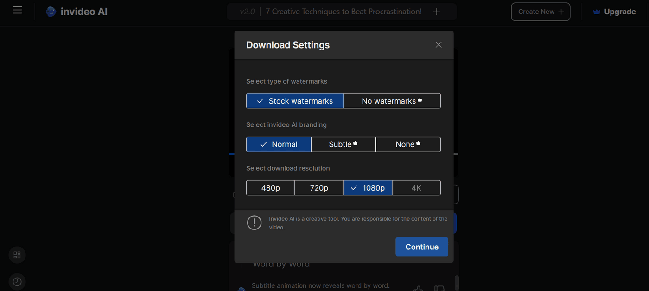Viewport: 649px width, 291px height.
Task: Choose None for invideo AI branding
Action: (x=408, y=144)
